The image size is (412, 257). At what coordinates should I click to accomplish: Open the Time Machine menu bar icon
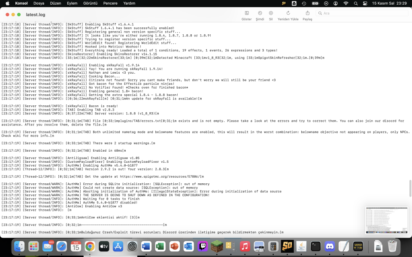coord(304,3)
